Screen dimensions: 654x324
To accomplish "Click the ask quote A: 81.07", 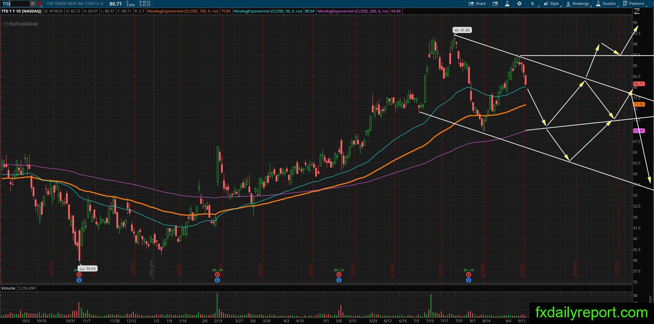I will point(144,6).
